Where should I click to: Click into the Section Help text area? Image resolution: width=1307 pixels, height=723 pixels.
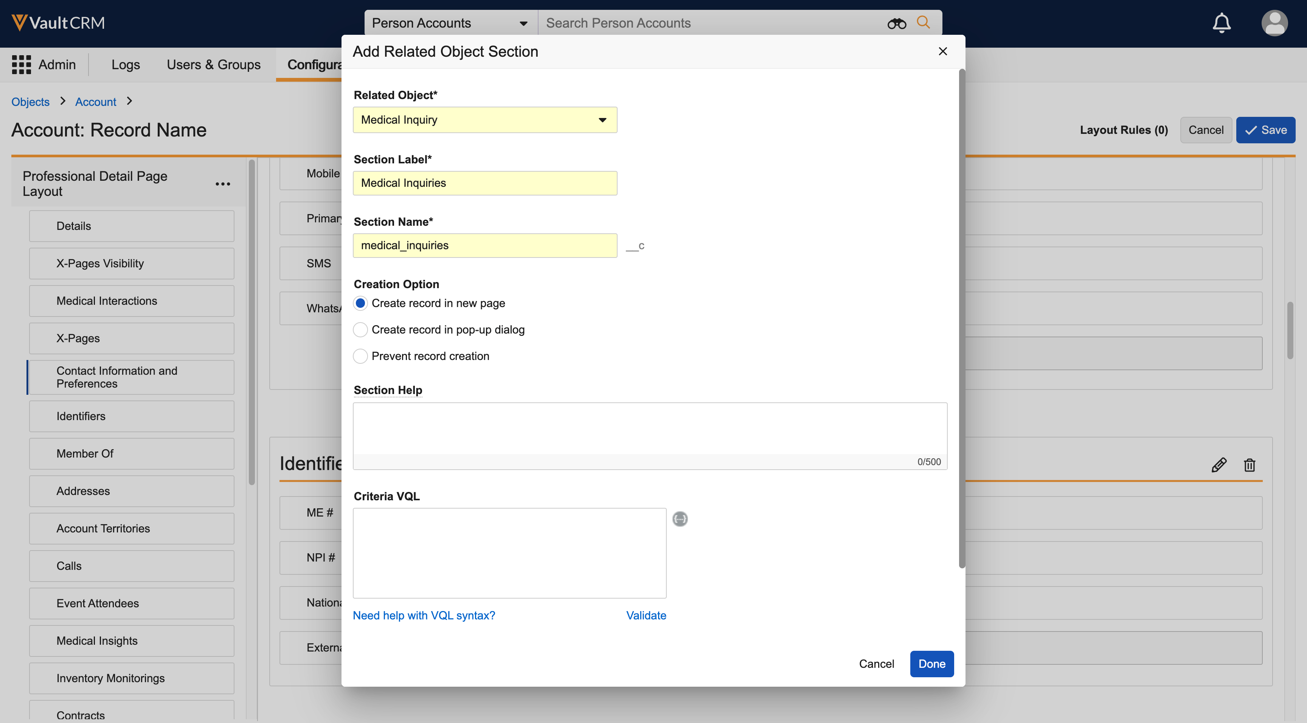(649, 429)
